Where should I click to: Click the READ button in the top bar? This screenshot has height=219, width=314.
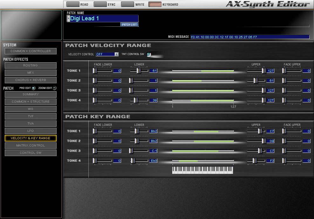tap(73, 4)
